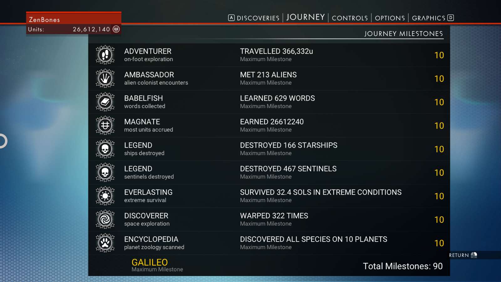
Task: Click the D key prompt icon
Action: coord(451,18)
